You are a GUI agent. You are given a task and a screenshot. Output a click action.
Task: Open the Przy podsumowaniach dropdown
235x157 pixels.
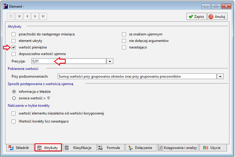pyautogui.click(x=220, y=76)
